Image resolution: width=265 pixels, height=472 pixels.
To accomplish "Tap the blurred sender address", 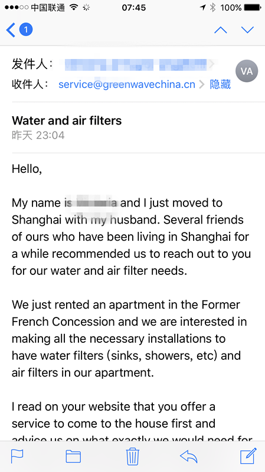I will [136, 64].
